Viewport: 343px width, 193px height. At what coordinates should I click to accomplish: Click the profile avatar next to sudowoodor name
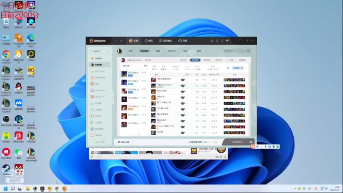123,60
